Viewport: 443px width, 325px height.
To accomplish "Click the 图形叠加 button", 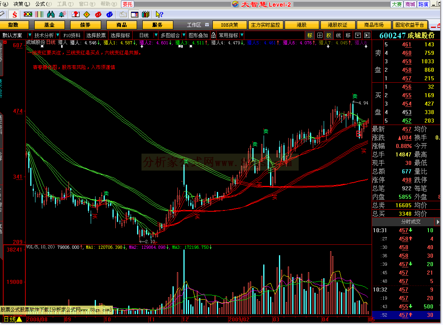I will pos(198,35).
